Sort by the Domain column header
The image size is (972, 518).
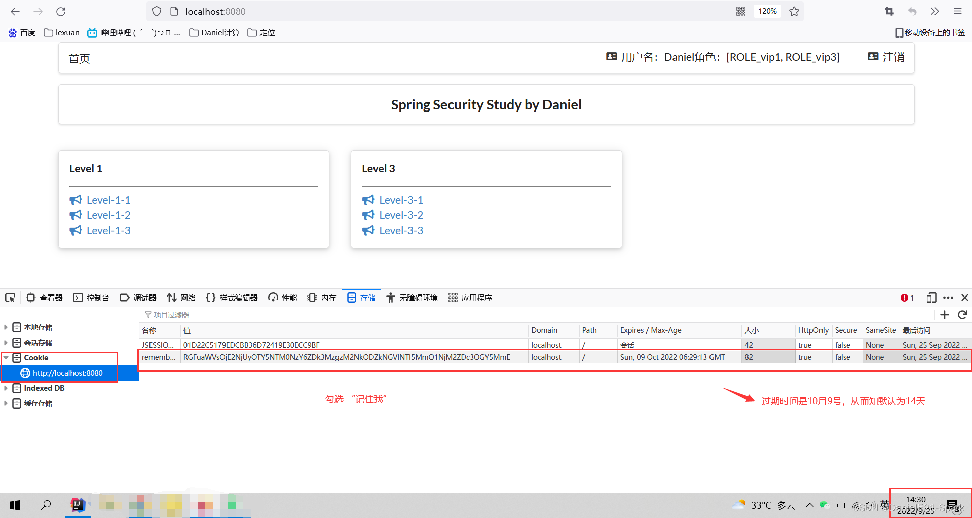[x=553, y=330]
